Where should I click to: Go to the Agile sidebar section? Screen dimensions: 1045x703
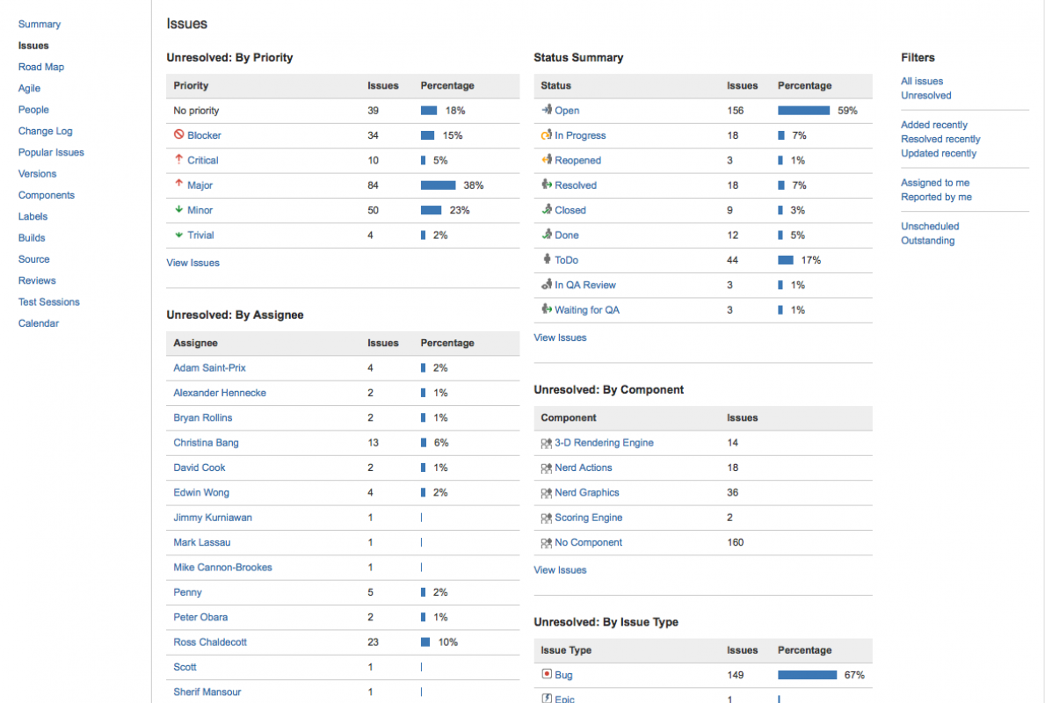29,88
